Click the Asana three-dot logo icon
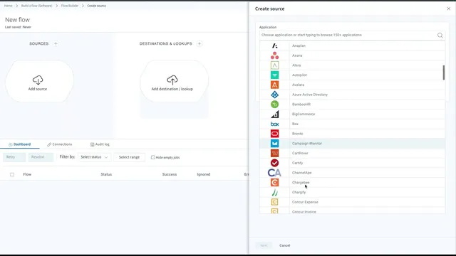456x256 pixels. click(x=274, y=55)
